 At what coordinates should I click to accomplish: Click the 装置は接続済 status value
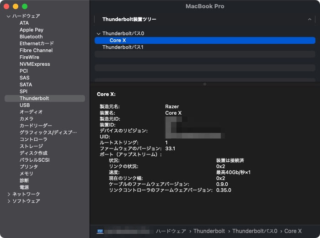[230, 160]
